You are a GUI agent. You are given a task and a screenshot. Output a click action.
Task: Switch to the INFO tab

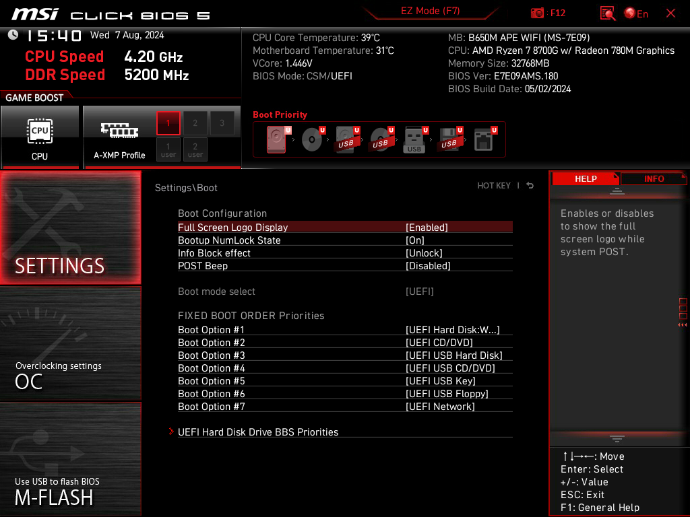click(654, 178)
